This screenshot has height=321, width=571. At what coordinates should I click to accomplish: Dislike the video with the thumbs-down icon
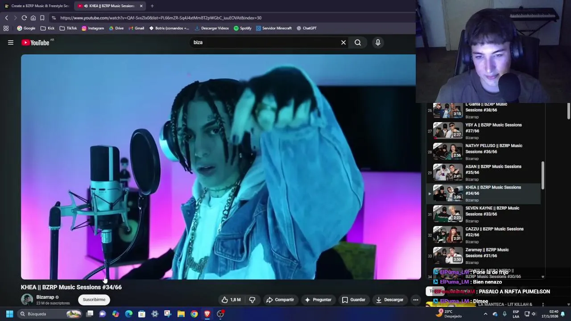[x=252, y=300]
